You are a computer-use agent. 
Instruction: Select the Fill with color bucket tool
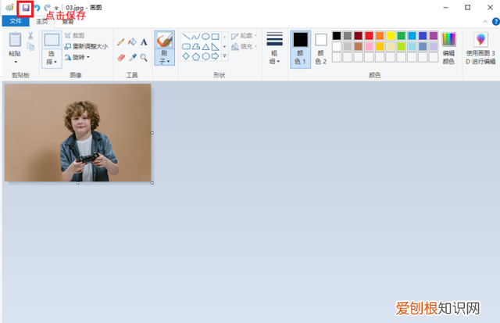[x=132, y=41]
